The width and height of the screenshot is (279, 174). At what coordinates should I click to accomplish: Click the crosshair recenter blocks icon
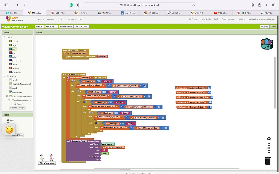(269, 139)
